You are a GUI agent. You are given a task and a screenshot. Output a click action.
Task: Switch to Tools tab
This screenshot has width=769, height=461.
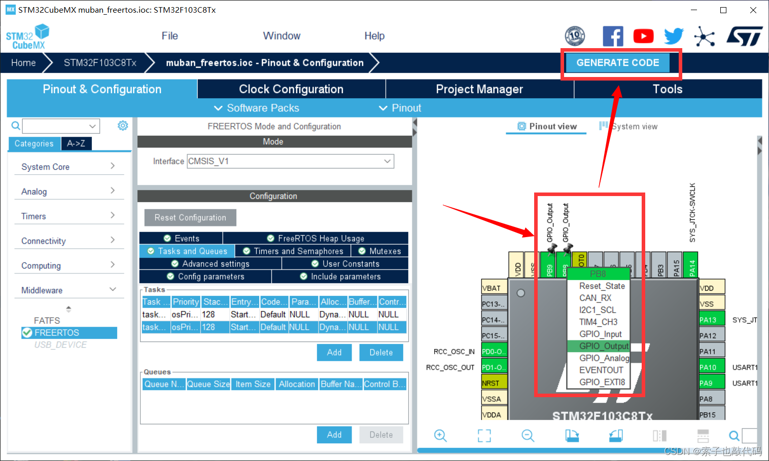coord(668,89)
